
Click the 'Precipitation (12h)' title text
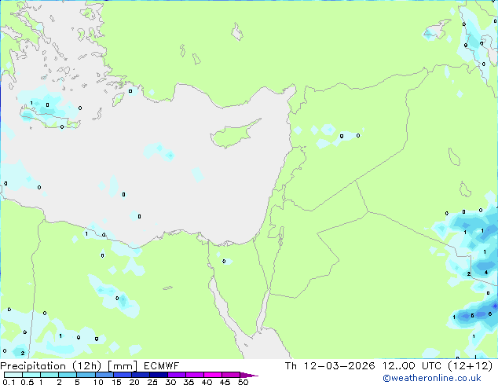pyautogui.click(x=51, y=366)
